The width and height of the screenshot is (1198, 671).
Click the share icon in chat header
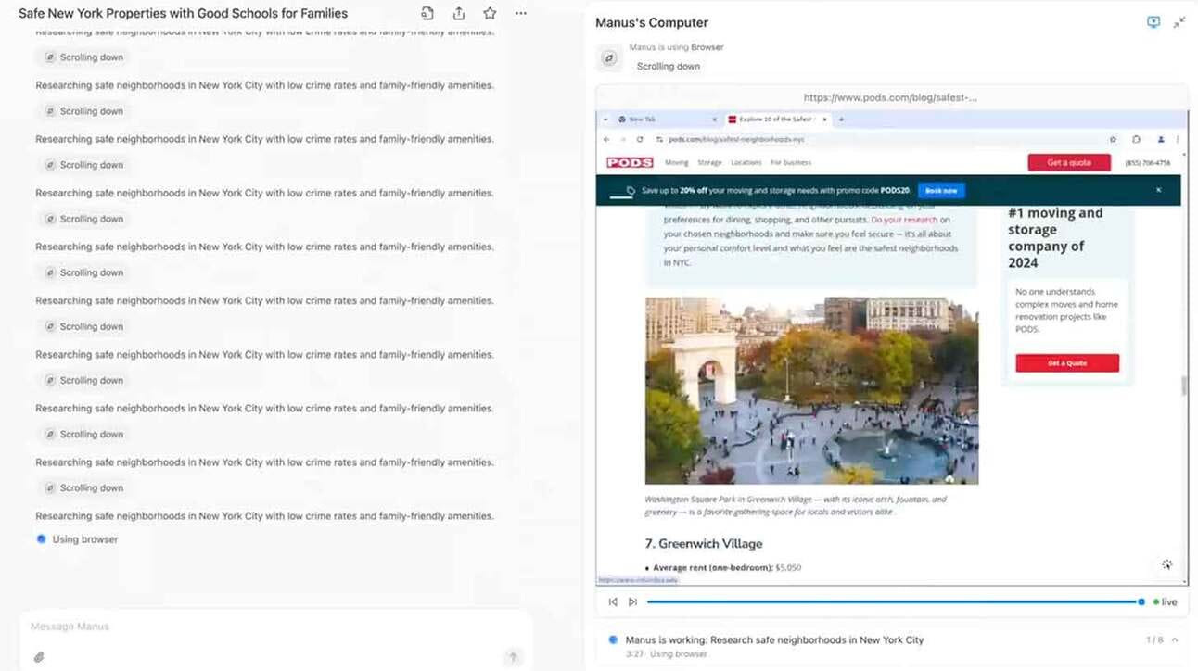pos(458,14)
